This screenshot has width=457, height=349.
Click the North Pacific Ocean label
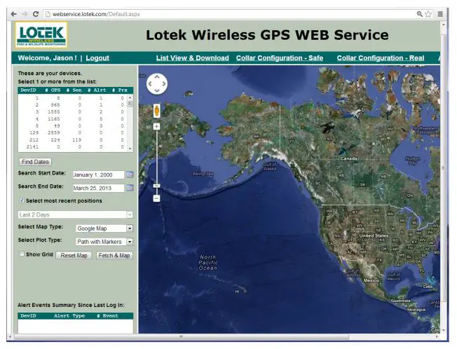tap(208, 263)
